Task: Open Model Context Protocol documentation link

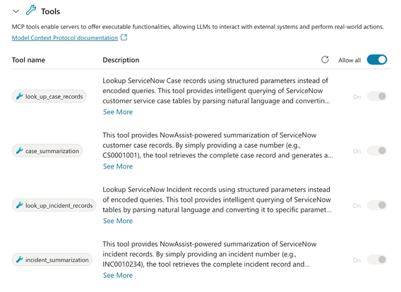Action: click(65, 38)
